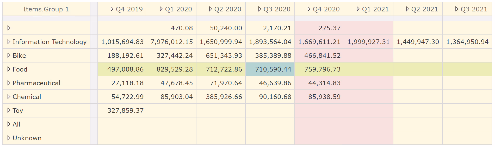Expand Q4 2019 column header
This screenshot has width=495, height=147.
tap(112, 9)
